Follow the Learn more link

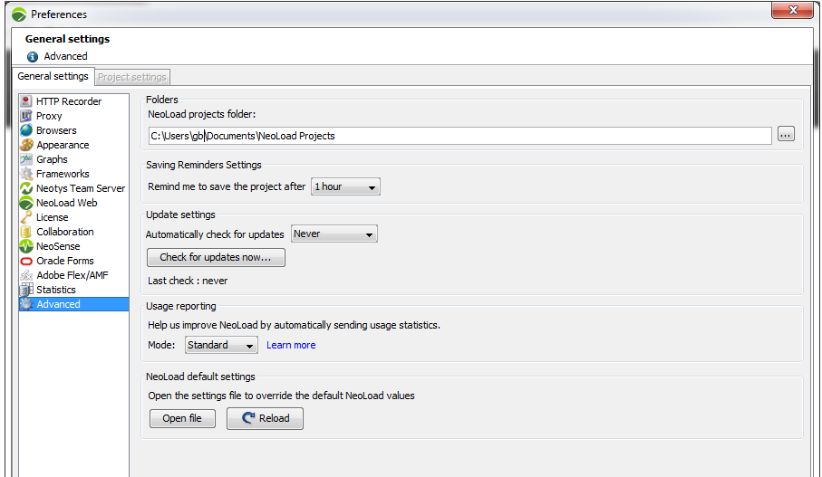point(291,345)
